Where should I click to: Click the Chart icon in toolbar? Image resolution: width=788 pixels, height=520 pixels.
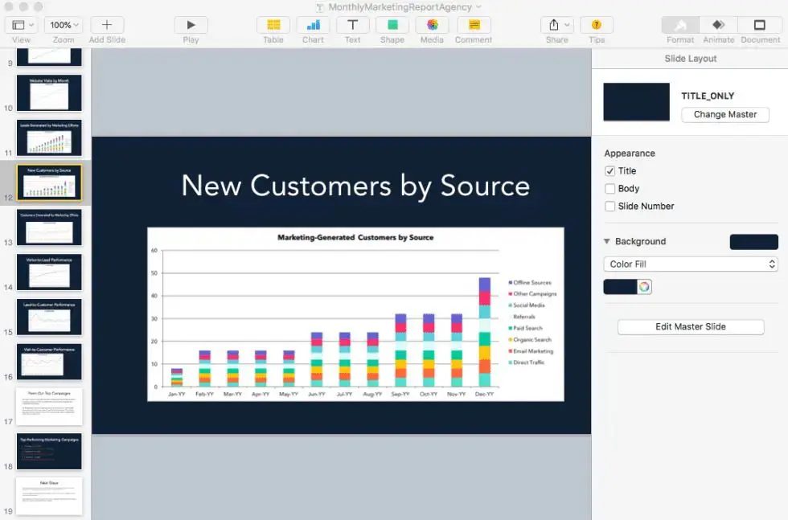coord(313,25)
